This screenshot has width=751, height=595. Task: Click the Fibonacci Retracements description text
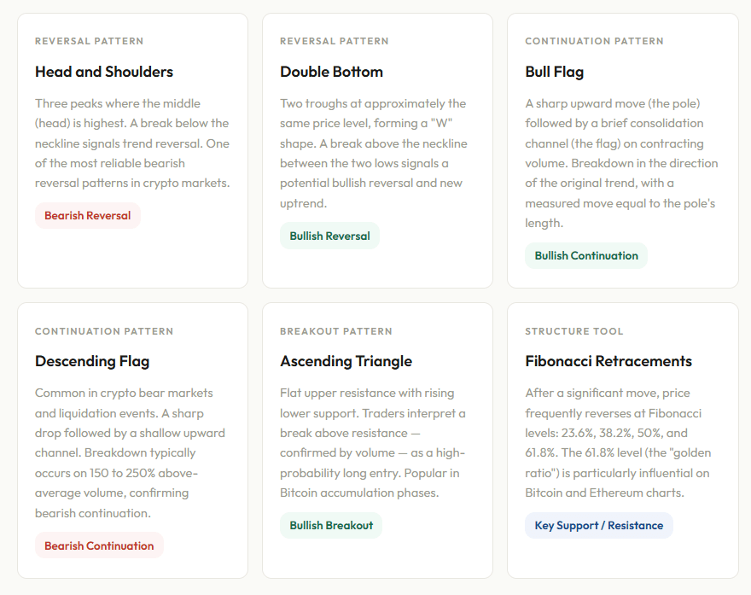618,443
